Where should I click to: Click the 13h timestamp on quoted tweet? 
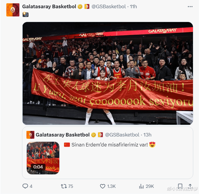pyautogui.click(x=147, y=135)
